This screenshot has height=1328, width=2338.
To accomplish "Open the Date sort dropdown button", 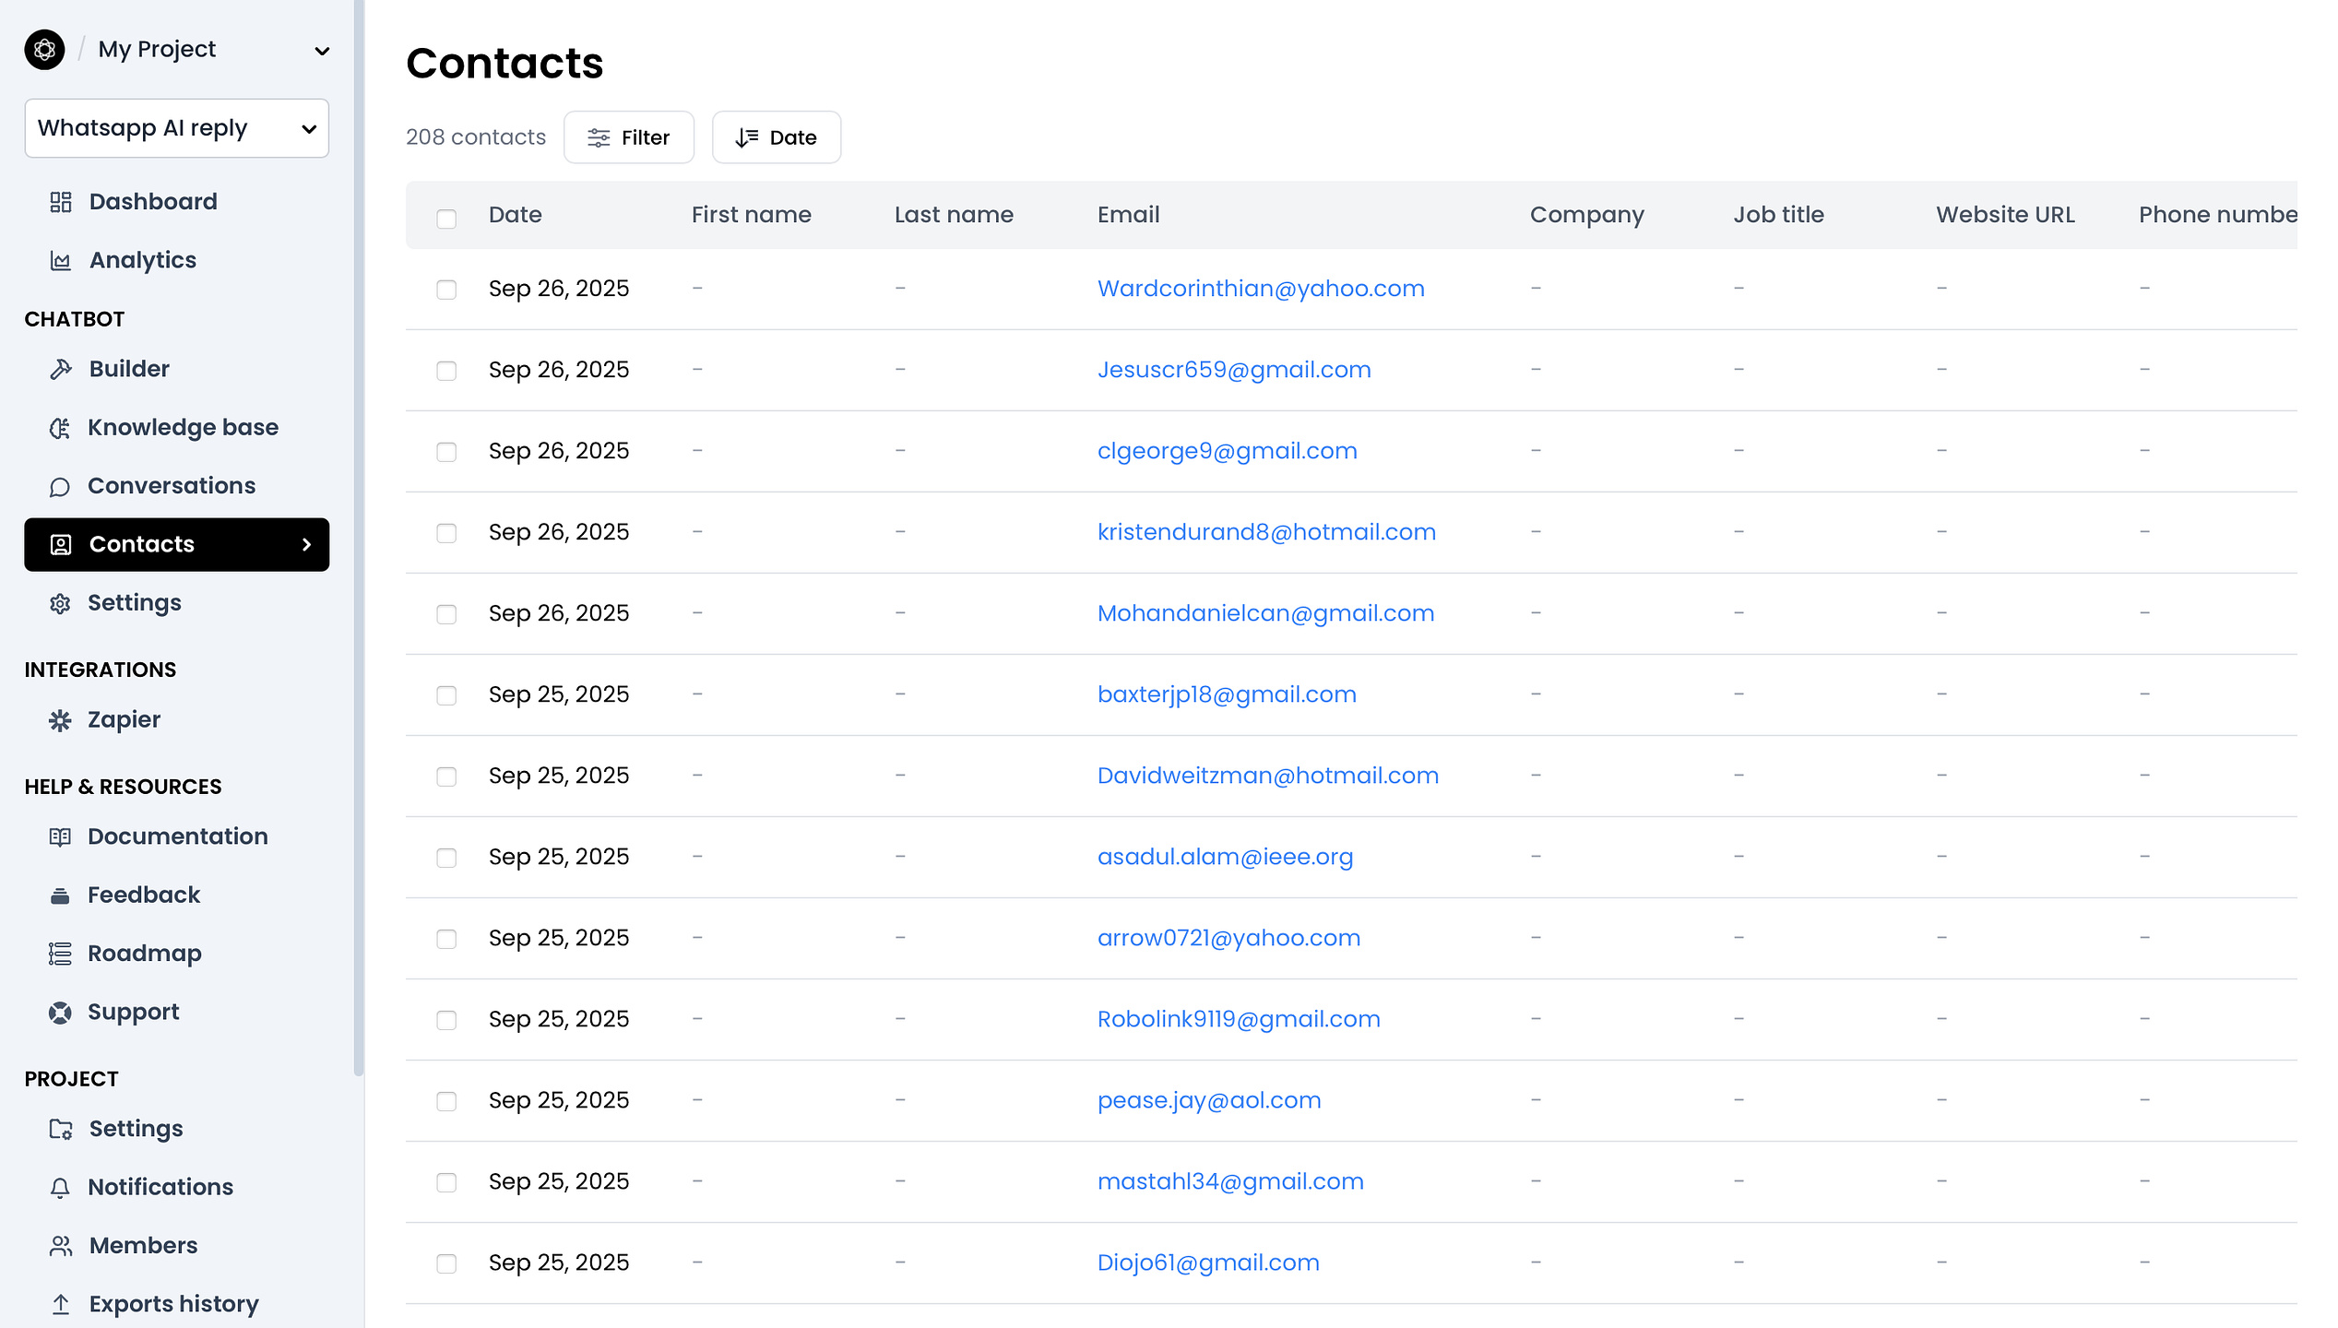I will coord(777,137).
